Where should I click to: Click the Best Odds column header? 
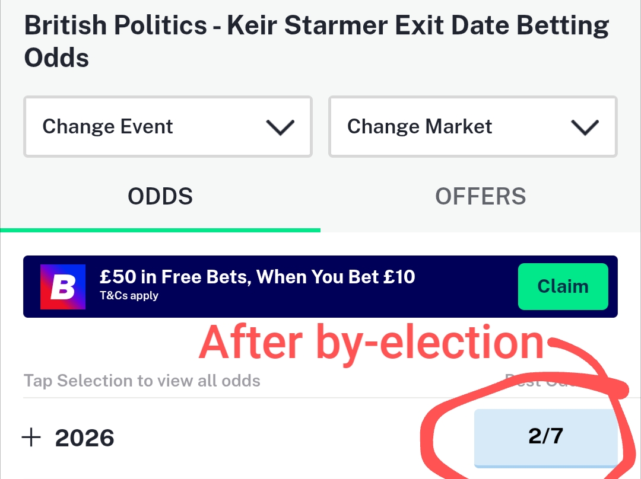click(x=537, y=381)
